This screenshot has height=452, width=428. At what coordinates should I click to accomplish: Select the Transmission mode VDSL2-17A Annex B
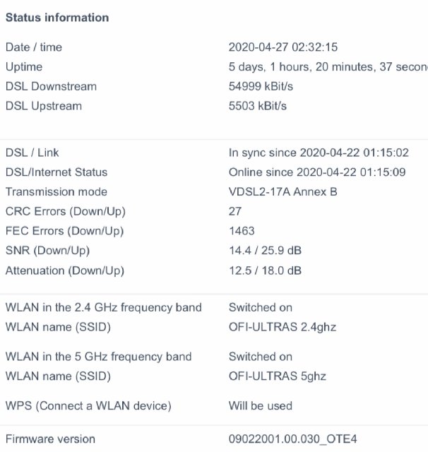tap(283, 191)
